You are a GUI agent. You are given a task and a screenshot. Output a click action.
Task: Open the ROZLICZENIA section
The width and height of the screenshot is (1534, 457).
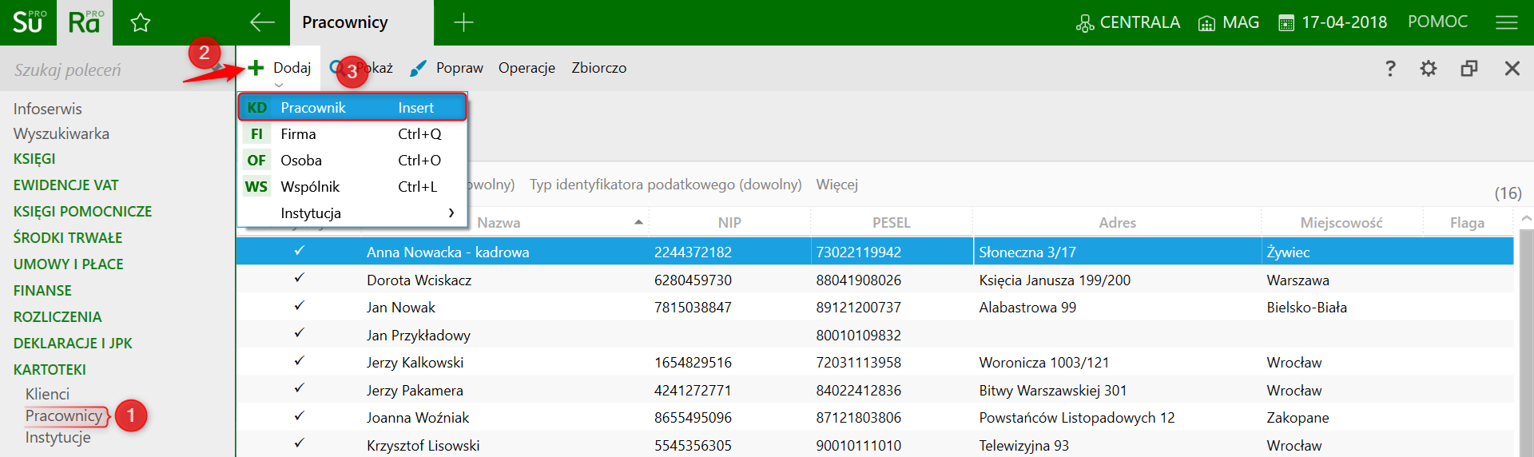57,316
